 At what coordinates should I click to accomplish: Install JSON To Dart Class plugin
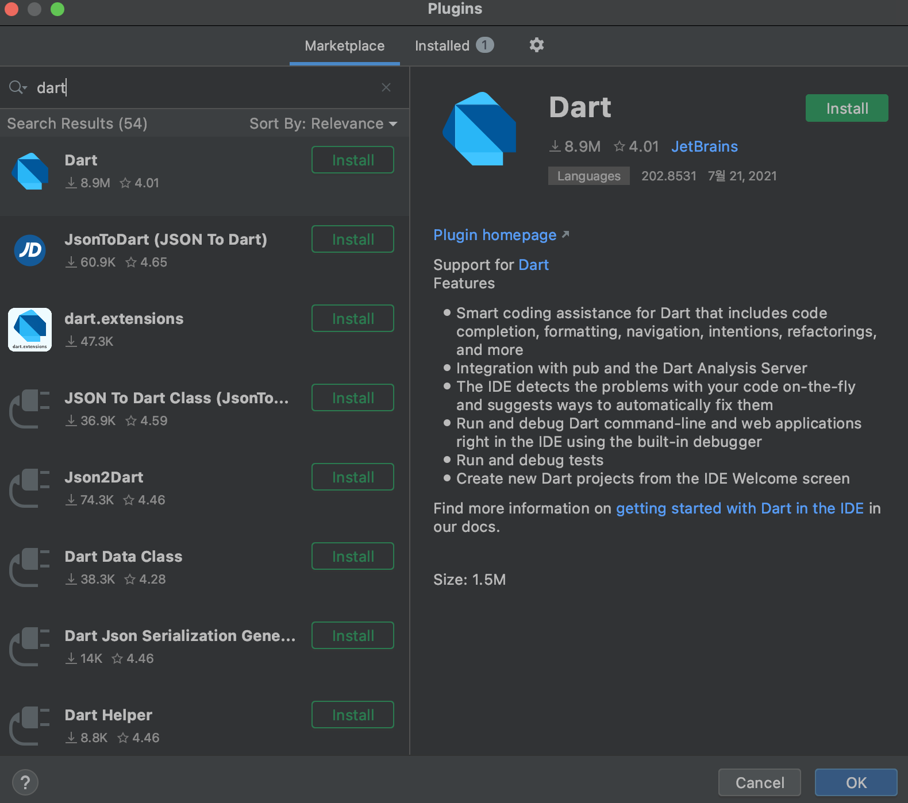click(353, 397)
